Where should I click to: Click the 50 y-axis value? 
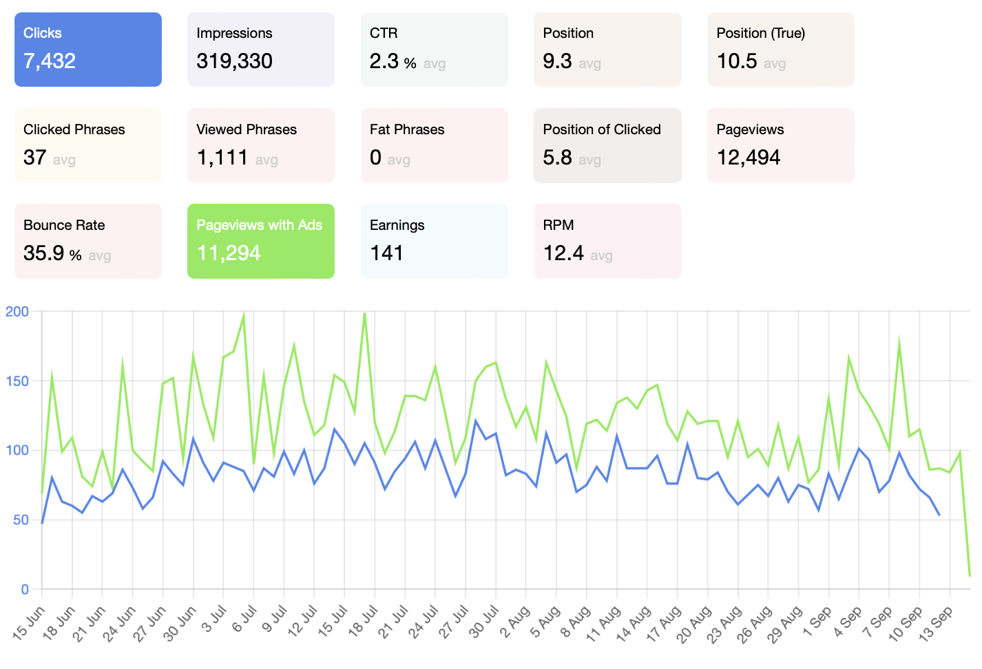click(21, 520)
